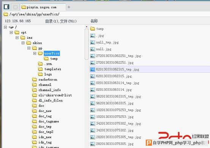Click image icon of null_tmp.jpg

(x=93, y=42)
